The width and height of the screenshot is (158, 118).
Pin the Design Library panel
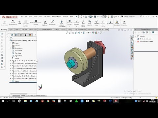(157, 29)
